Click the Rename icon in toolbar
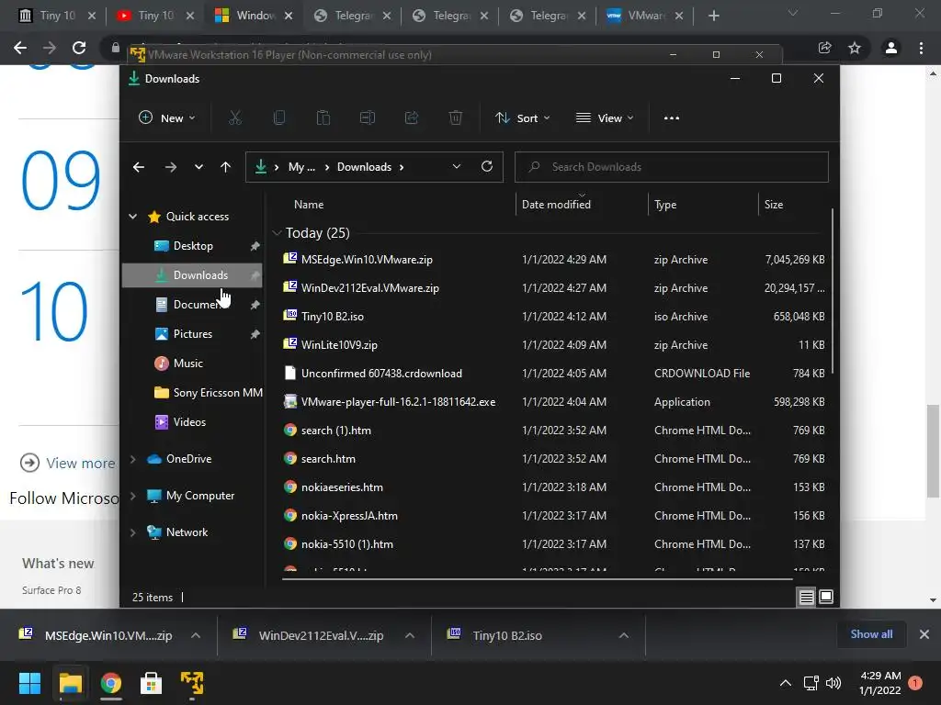 click(368, 118)
